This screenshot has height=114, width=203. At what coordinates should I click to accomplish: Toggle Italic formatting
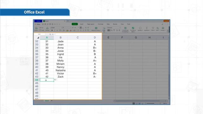[55, 30]
